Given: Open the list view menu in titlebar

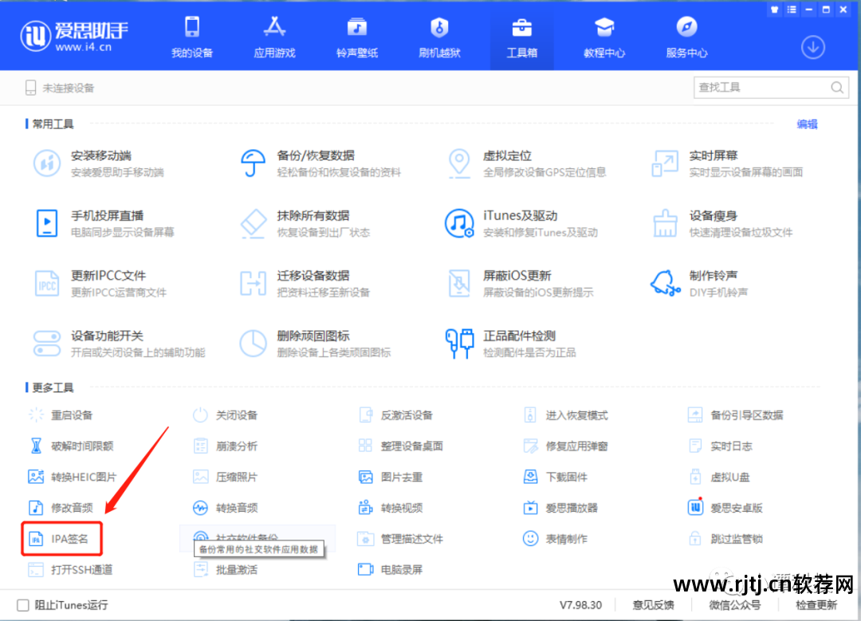Looking at the screenshot, I should [791, 10].
